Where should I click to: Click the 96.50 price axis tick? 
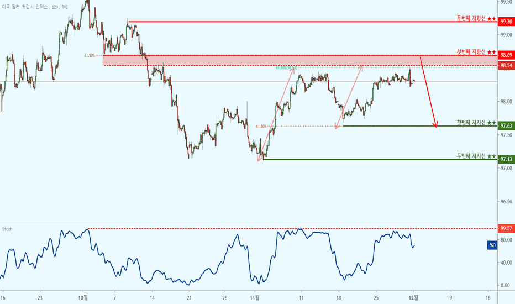click(506, 202)
